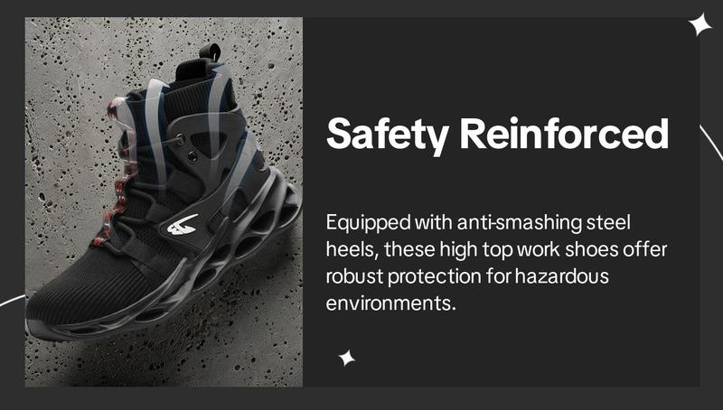Select the curved white line beside the heading

711,143
